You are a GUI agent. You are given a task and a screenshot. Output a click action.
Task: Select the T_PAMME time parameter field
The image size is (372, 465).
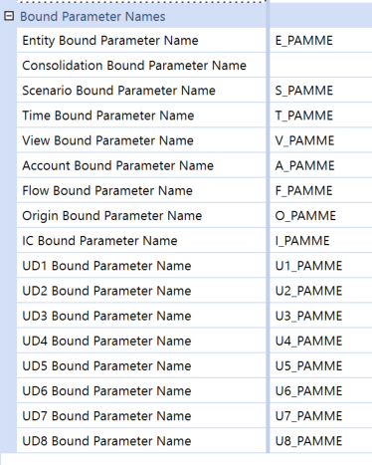(x=321, y=116)
